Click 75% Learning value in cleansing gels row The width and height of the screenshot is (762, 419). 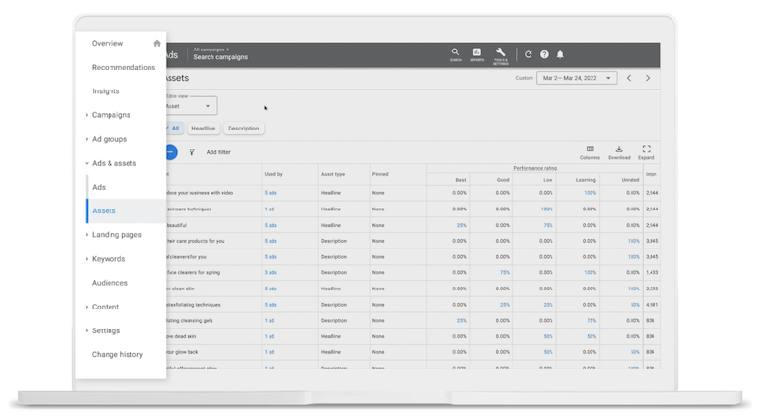[592, 320]
